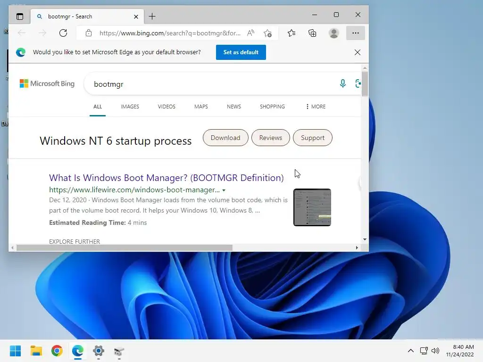Switch to IMAGES search tab
Image resolution: width=483 pixels, height=362 pixels.
point(130,107)
